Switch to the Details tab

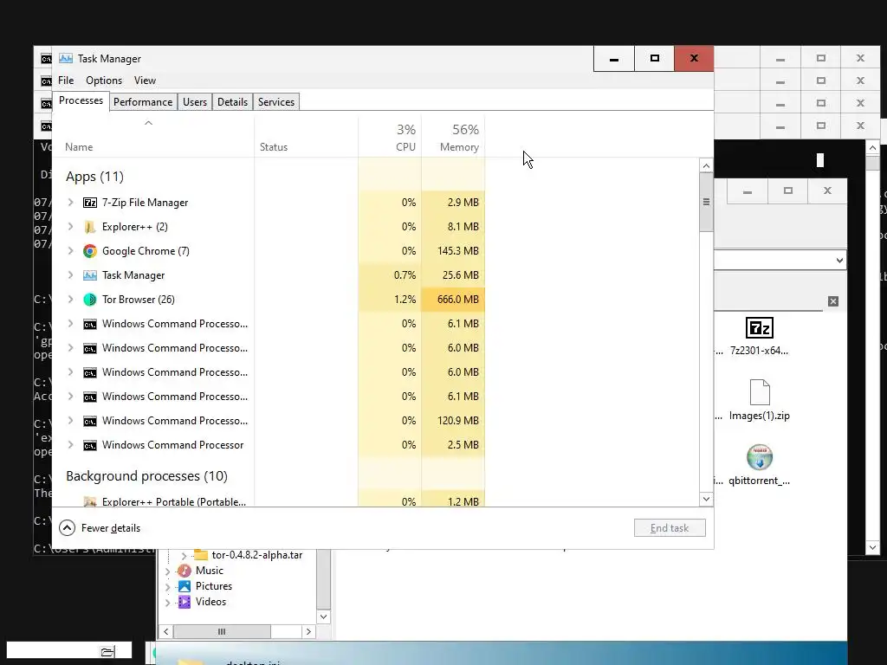(x=232, y=102)
